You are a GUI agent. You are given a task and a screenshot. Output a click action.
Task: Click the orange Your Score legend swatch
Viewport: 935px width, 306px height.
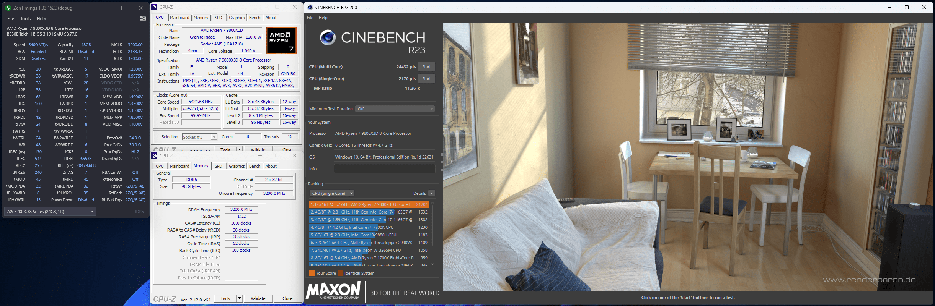point(312,273)
